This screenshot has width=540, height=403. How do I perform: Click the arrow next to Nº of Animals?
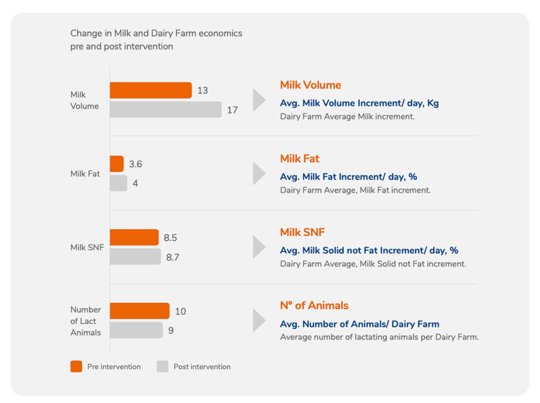point(259,321)
